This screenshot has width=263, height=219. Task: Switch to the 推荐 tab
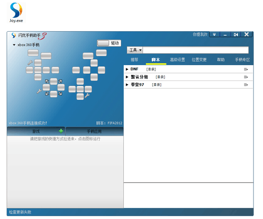[x=134, y=59]
